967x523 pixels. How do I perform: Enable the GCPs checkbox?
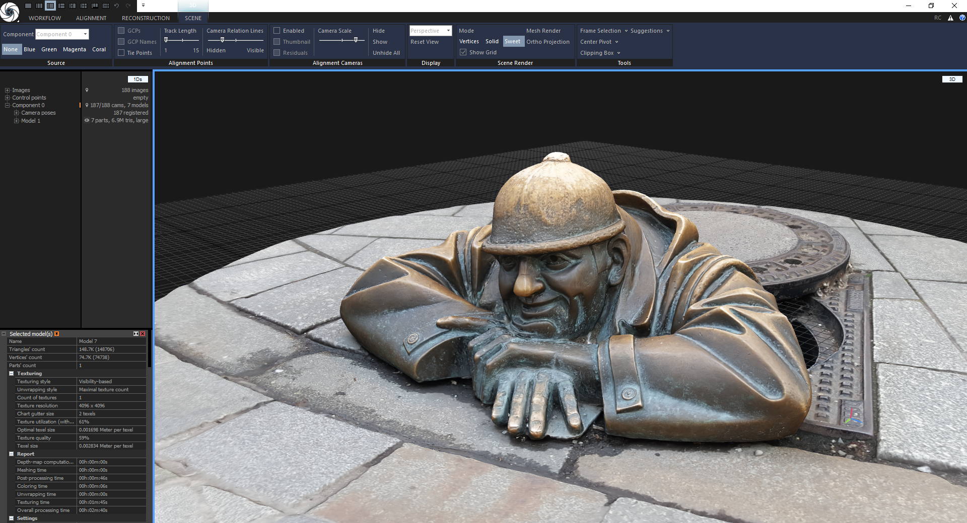click(x=121, y=31)
